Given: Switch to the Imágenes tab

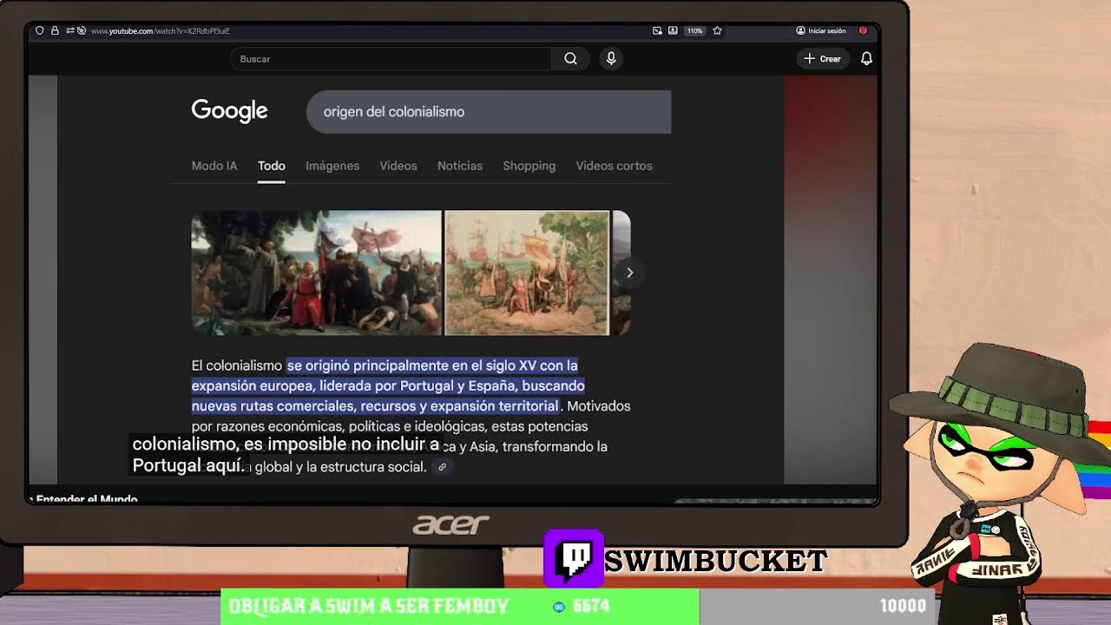Looking at the screenshot, I should [332, 166].
